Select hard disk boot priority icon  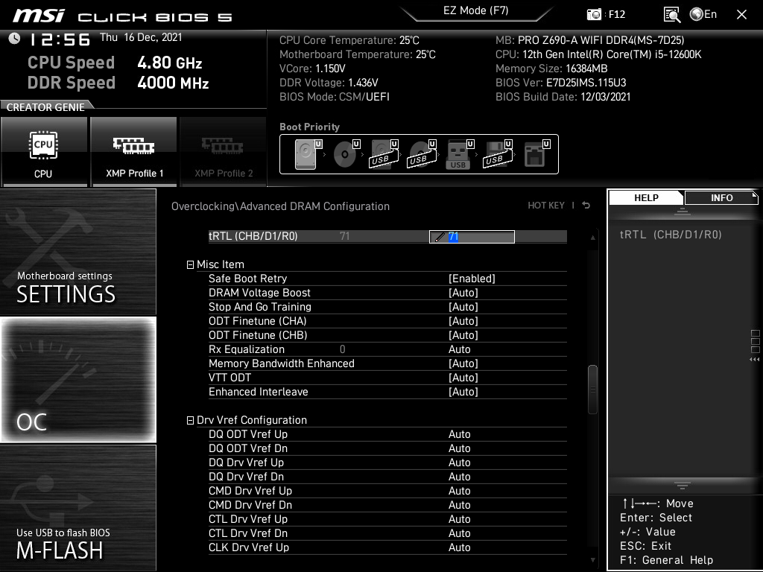[x=308, y=153]
